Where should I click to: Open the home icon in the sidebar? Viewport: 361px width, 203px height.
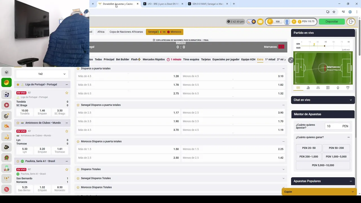coord(6,72)
